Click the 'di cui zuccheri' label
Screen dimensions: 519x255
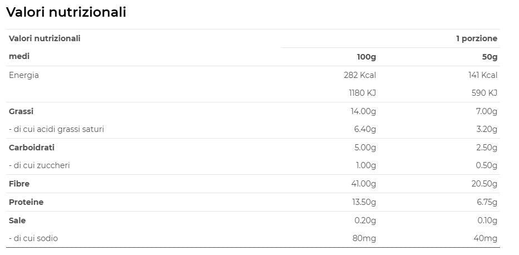click(39, 165)
